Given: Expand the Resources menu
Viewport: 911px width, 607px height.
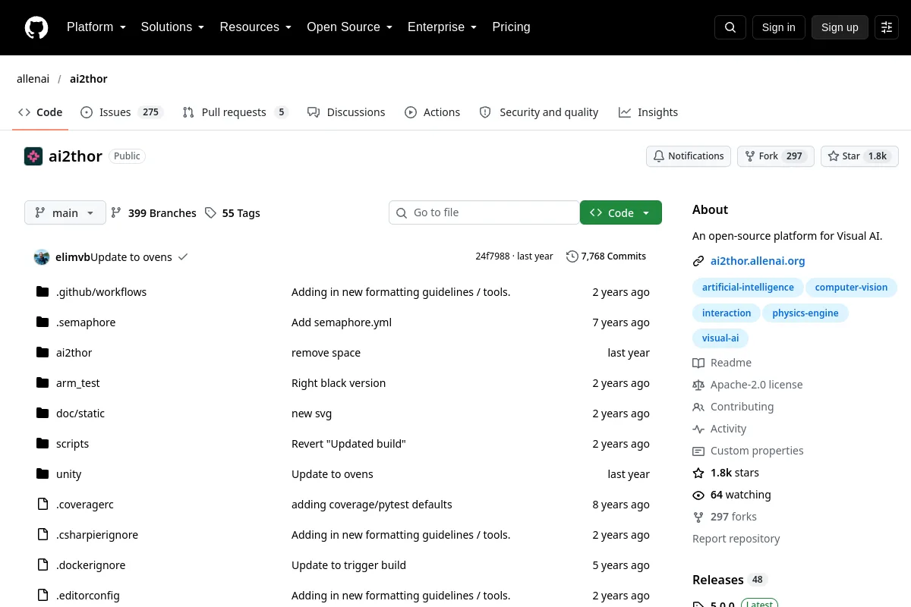Looking at the screenshot, I should [256, 27].
